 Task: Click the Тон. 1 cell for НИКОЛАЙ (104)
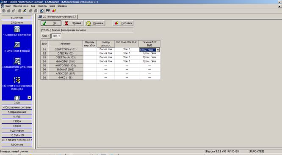(127, 61)
